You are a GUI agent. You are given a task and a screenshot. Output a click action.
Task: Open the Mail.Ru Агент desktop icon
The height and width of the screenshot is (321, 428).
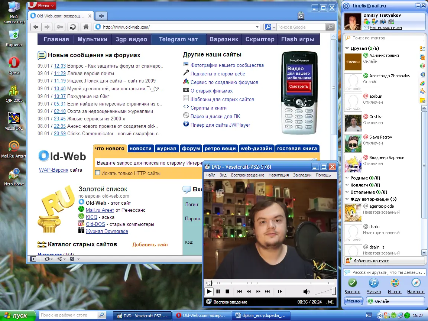pos(14,149)
